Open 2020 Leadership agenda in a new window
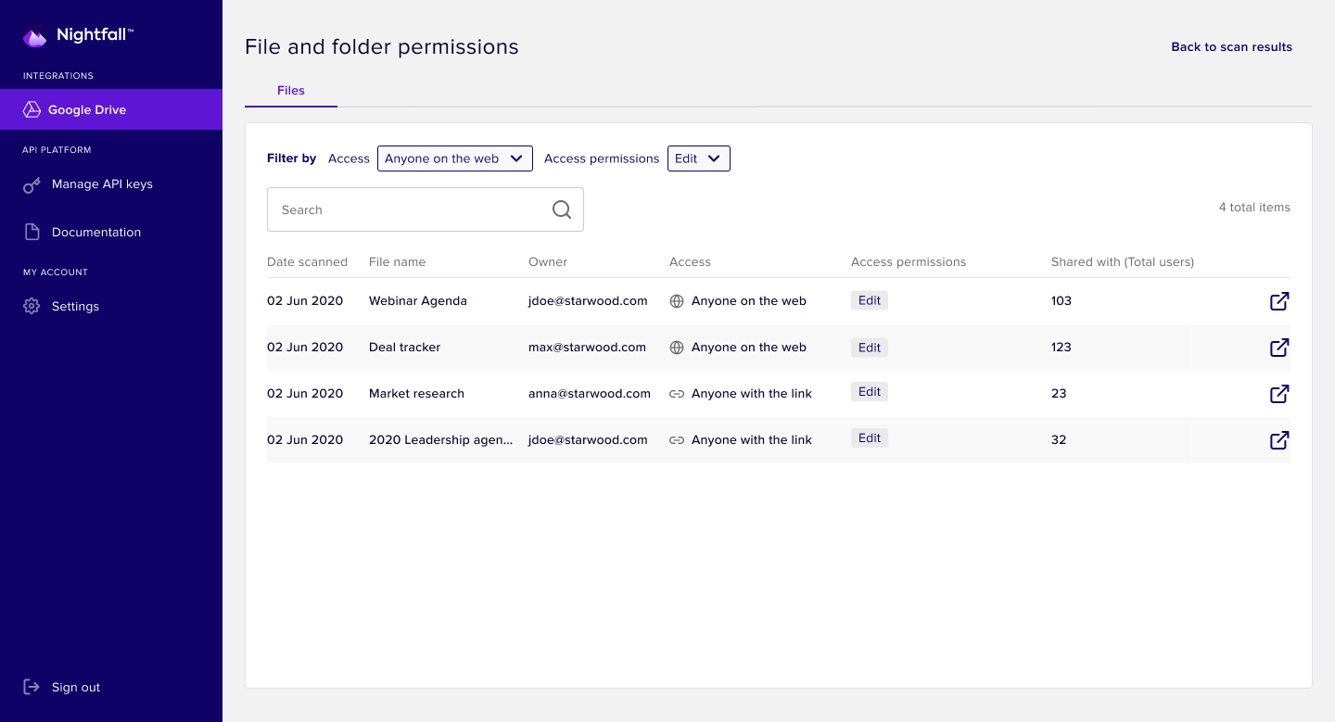The width and height of the screenshot is (1335, 722). [1279, 439]
